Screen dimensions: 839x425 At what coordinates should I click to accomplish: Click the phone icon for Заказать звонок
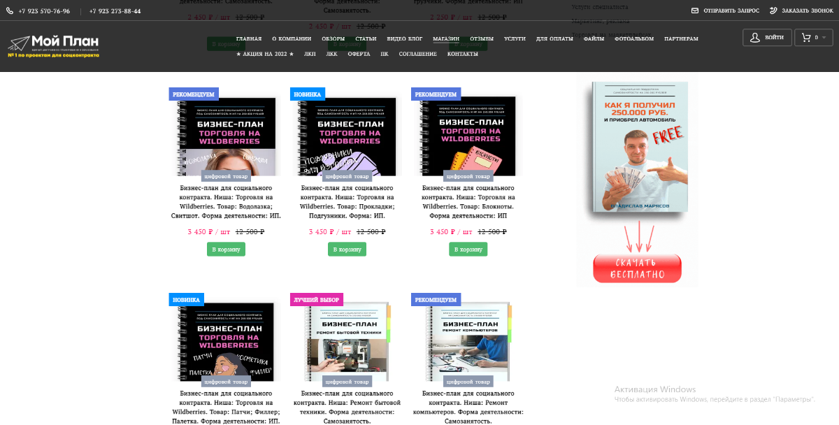(773, 10)
